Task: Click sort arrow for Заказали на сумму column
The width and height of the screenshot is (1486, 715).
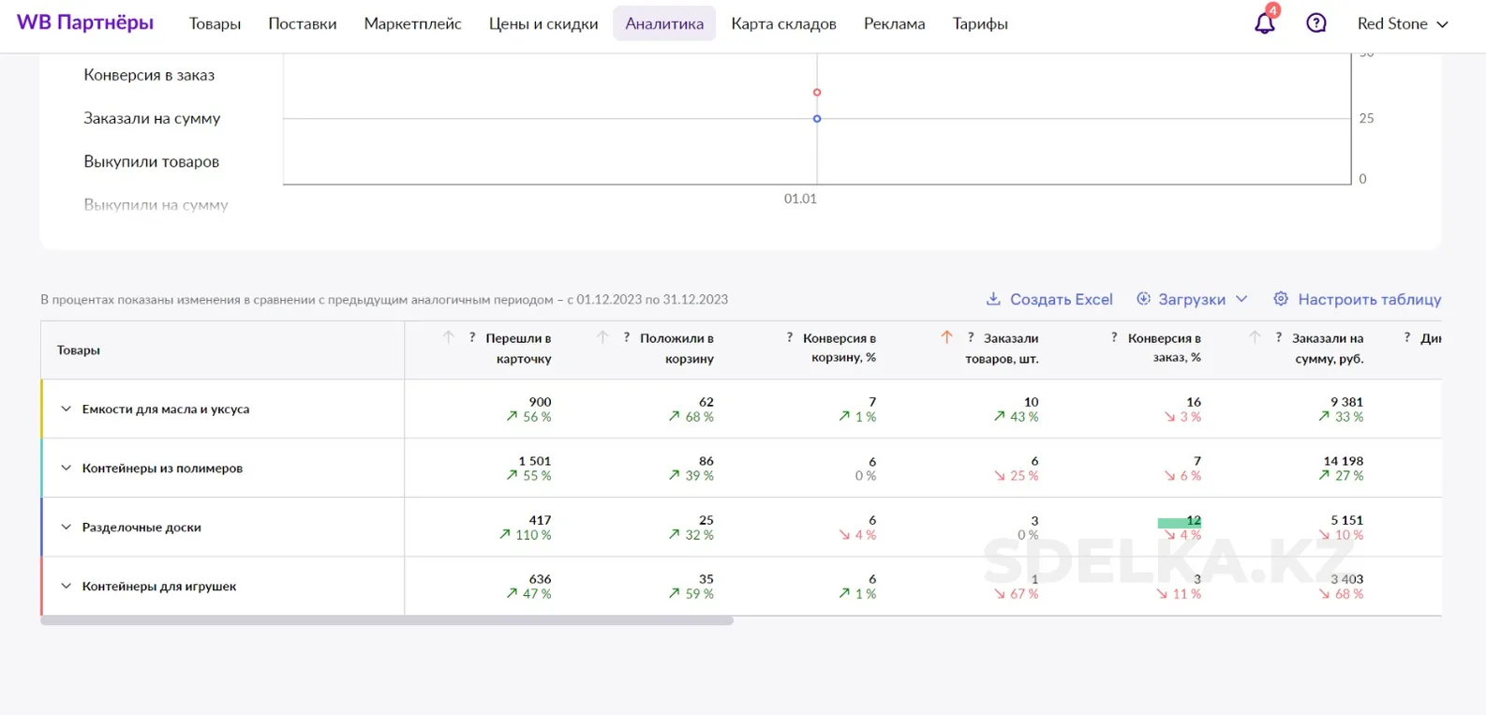Action: click(x=1255, y=337)
